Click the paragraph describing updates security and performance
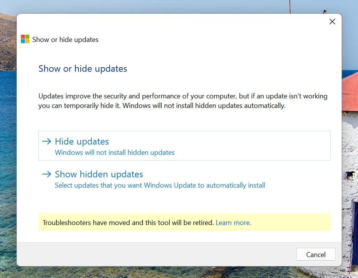This screenshot has height=278, width=358. click(x=183, y=101)
